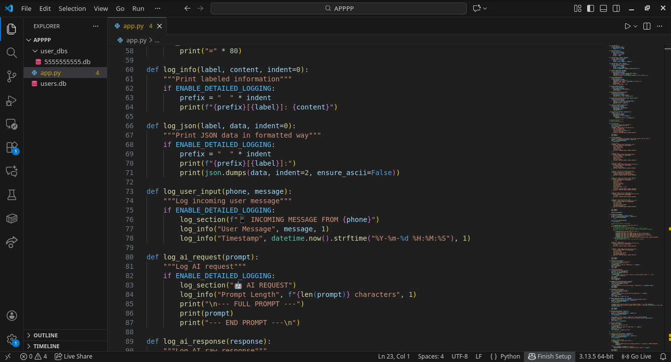Click Live Share in status bar
Viewport: 671px width, 362px height.
(x=73, y=356)
